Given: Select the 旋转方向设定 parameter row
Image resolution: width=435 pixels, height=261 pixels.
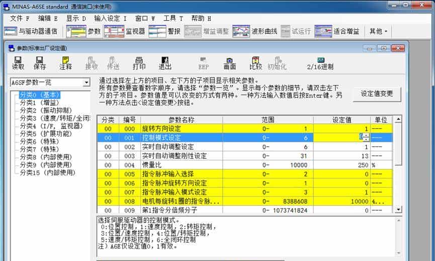Looking at the screenshot, I should [245, 129].
